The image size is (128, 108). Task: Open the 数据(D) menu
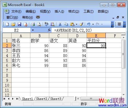tap(103, 11)
